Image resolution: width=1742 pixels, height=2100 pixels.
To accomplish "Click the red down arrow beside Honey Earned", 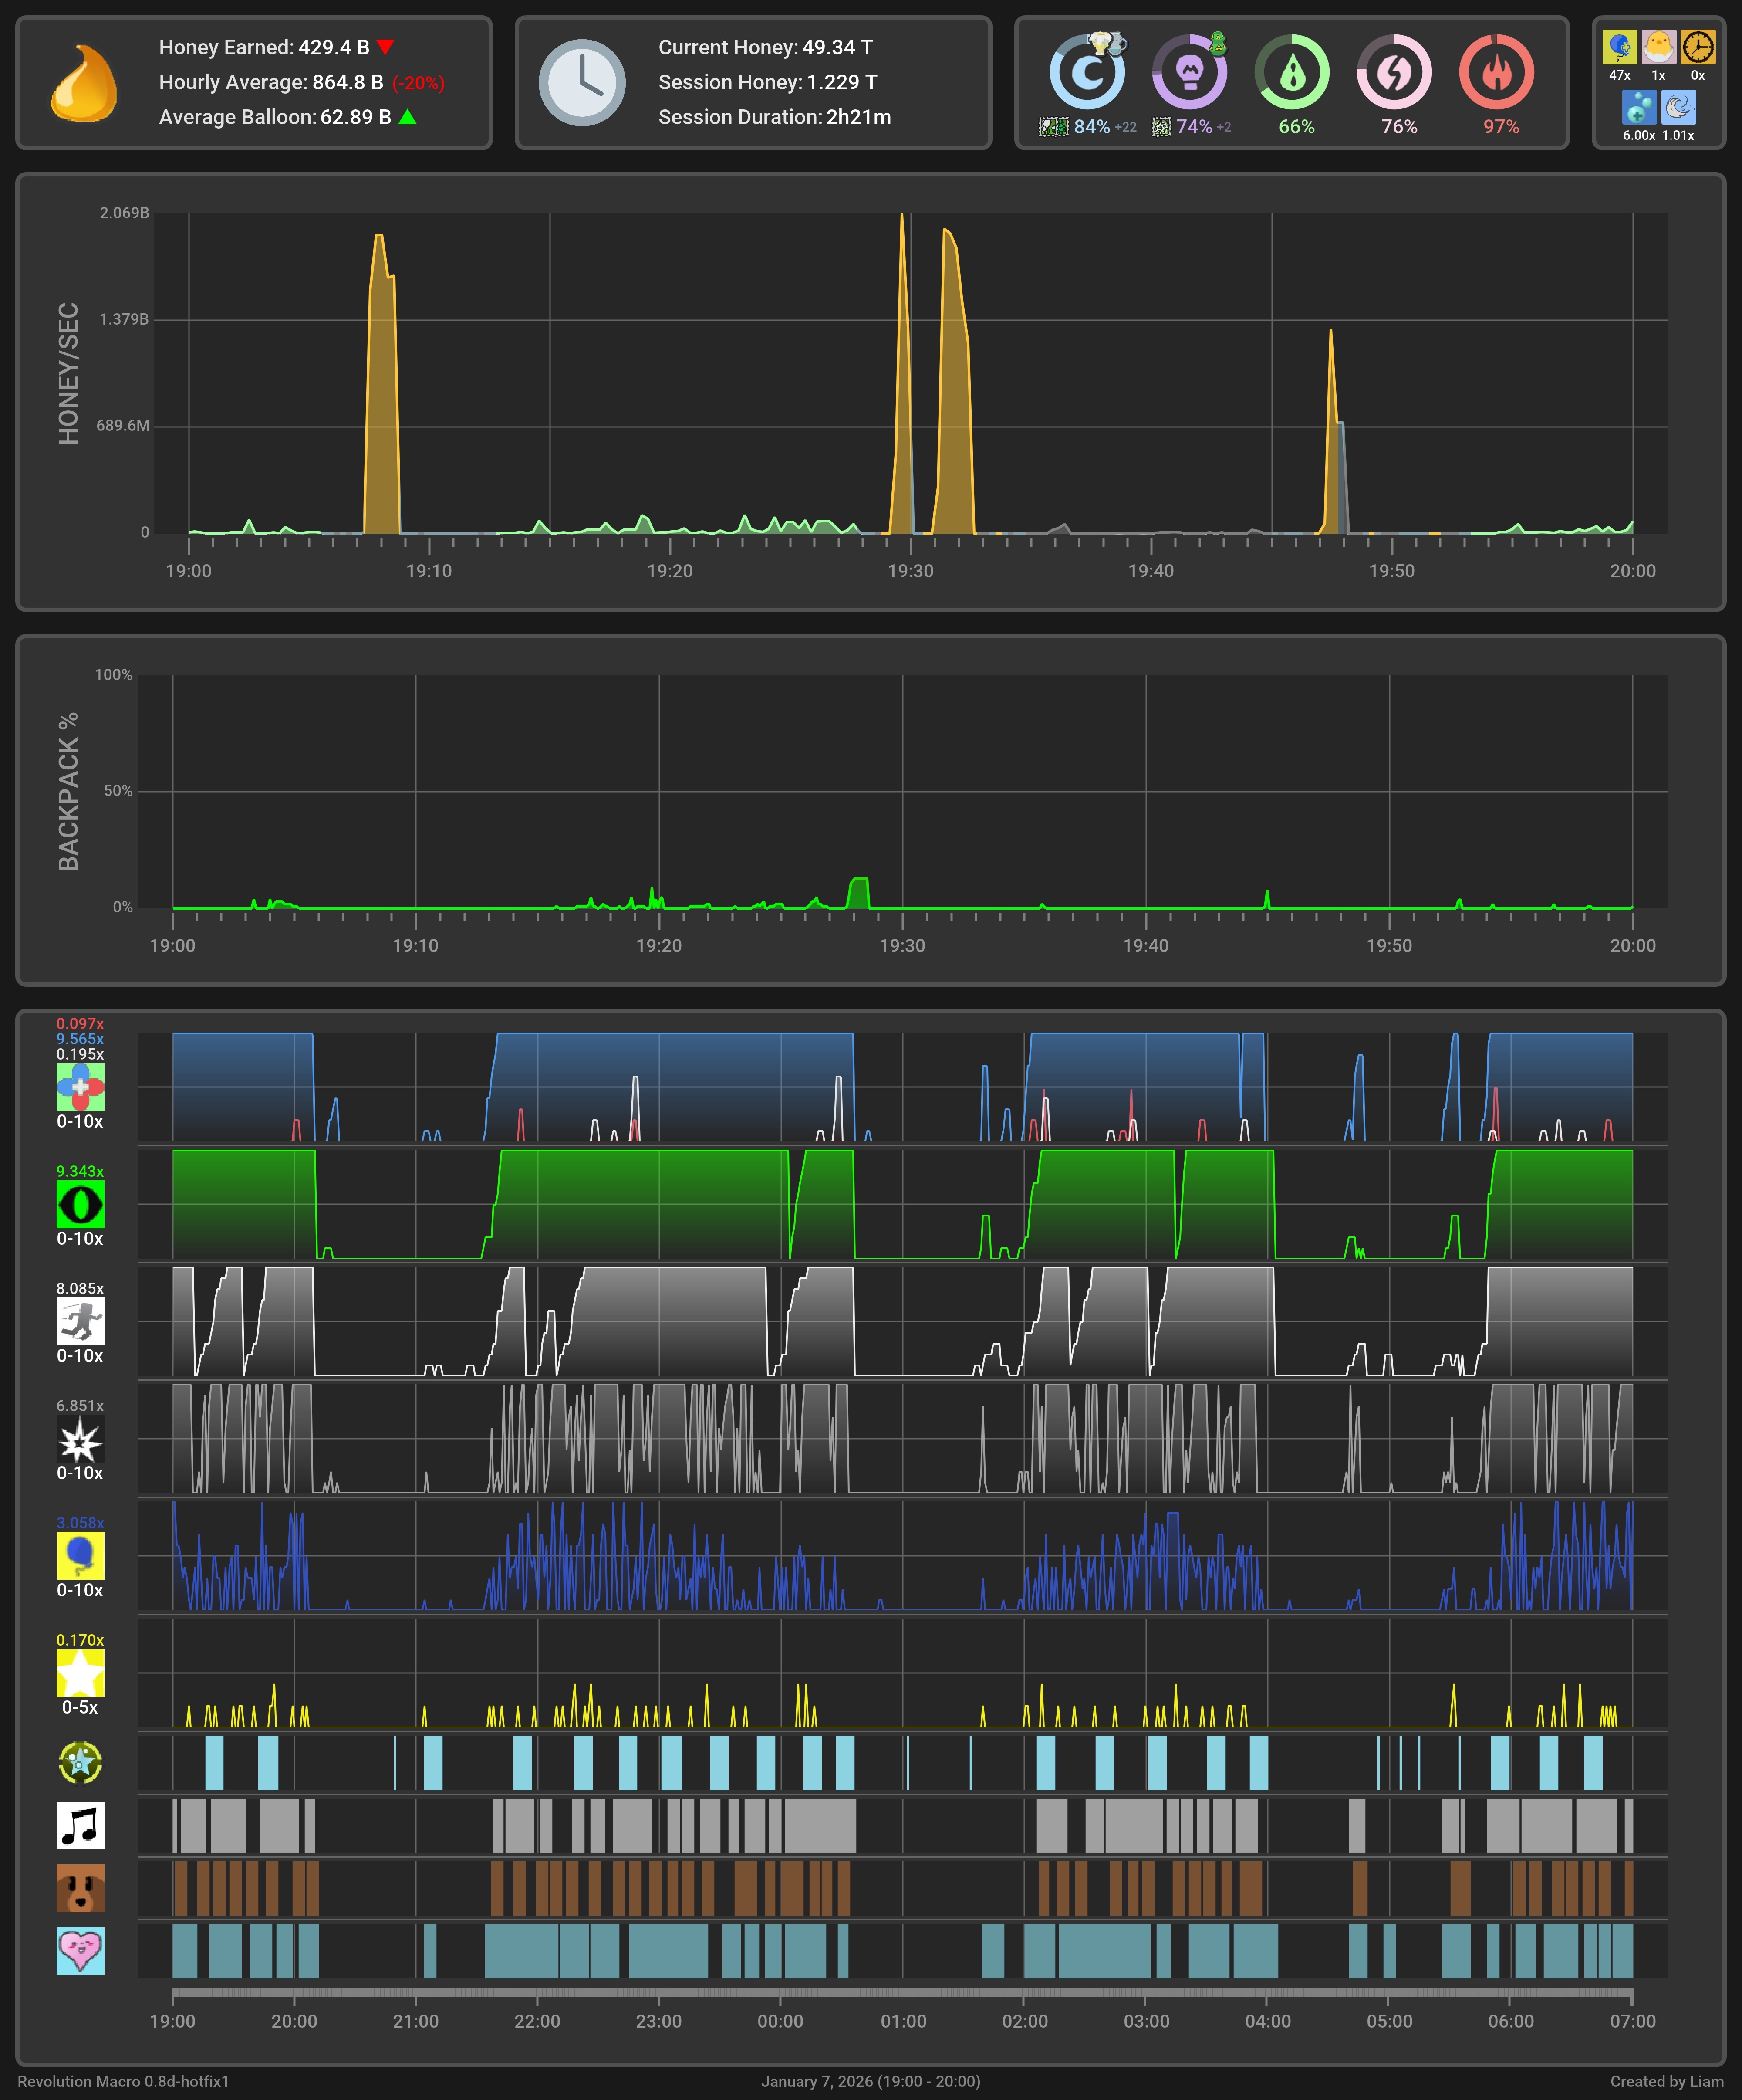I will [385, 47].
